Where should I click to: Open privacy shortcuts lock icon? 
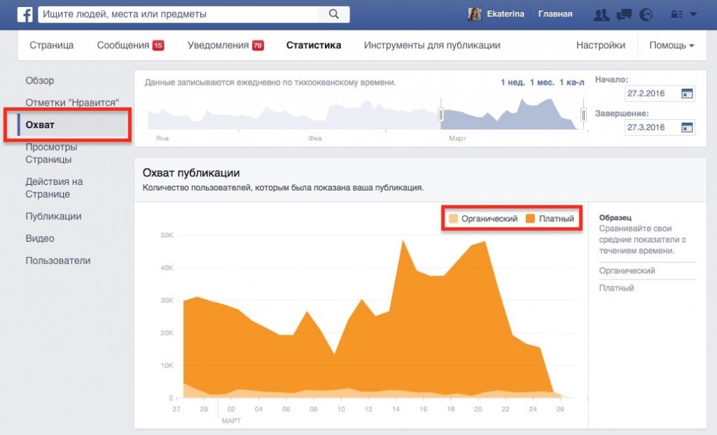[676, 14]
